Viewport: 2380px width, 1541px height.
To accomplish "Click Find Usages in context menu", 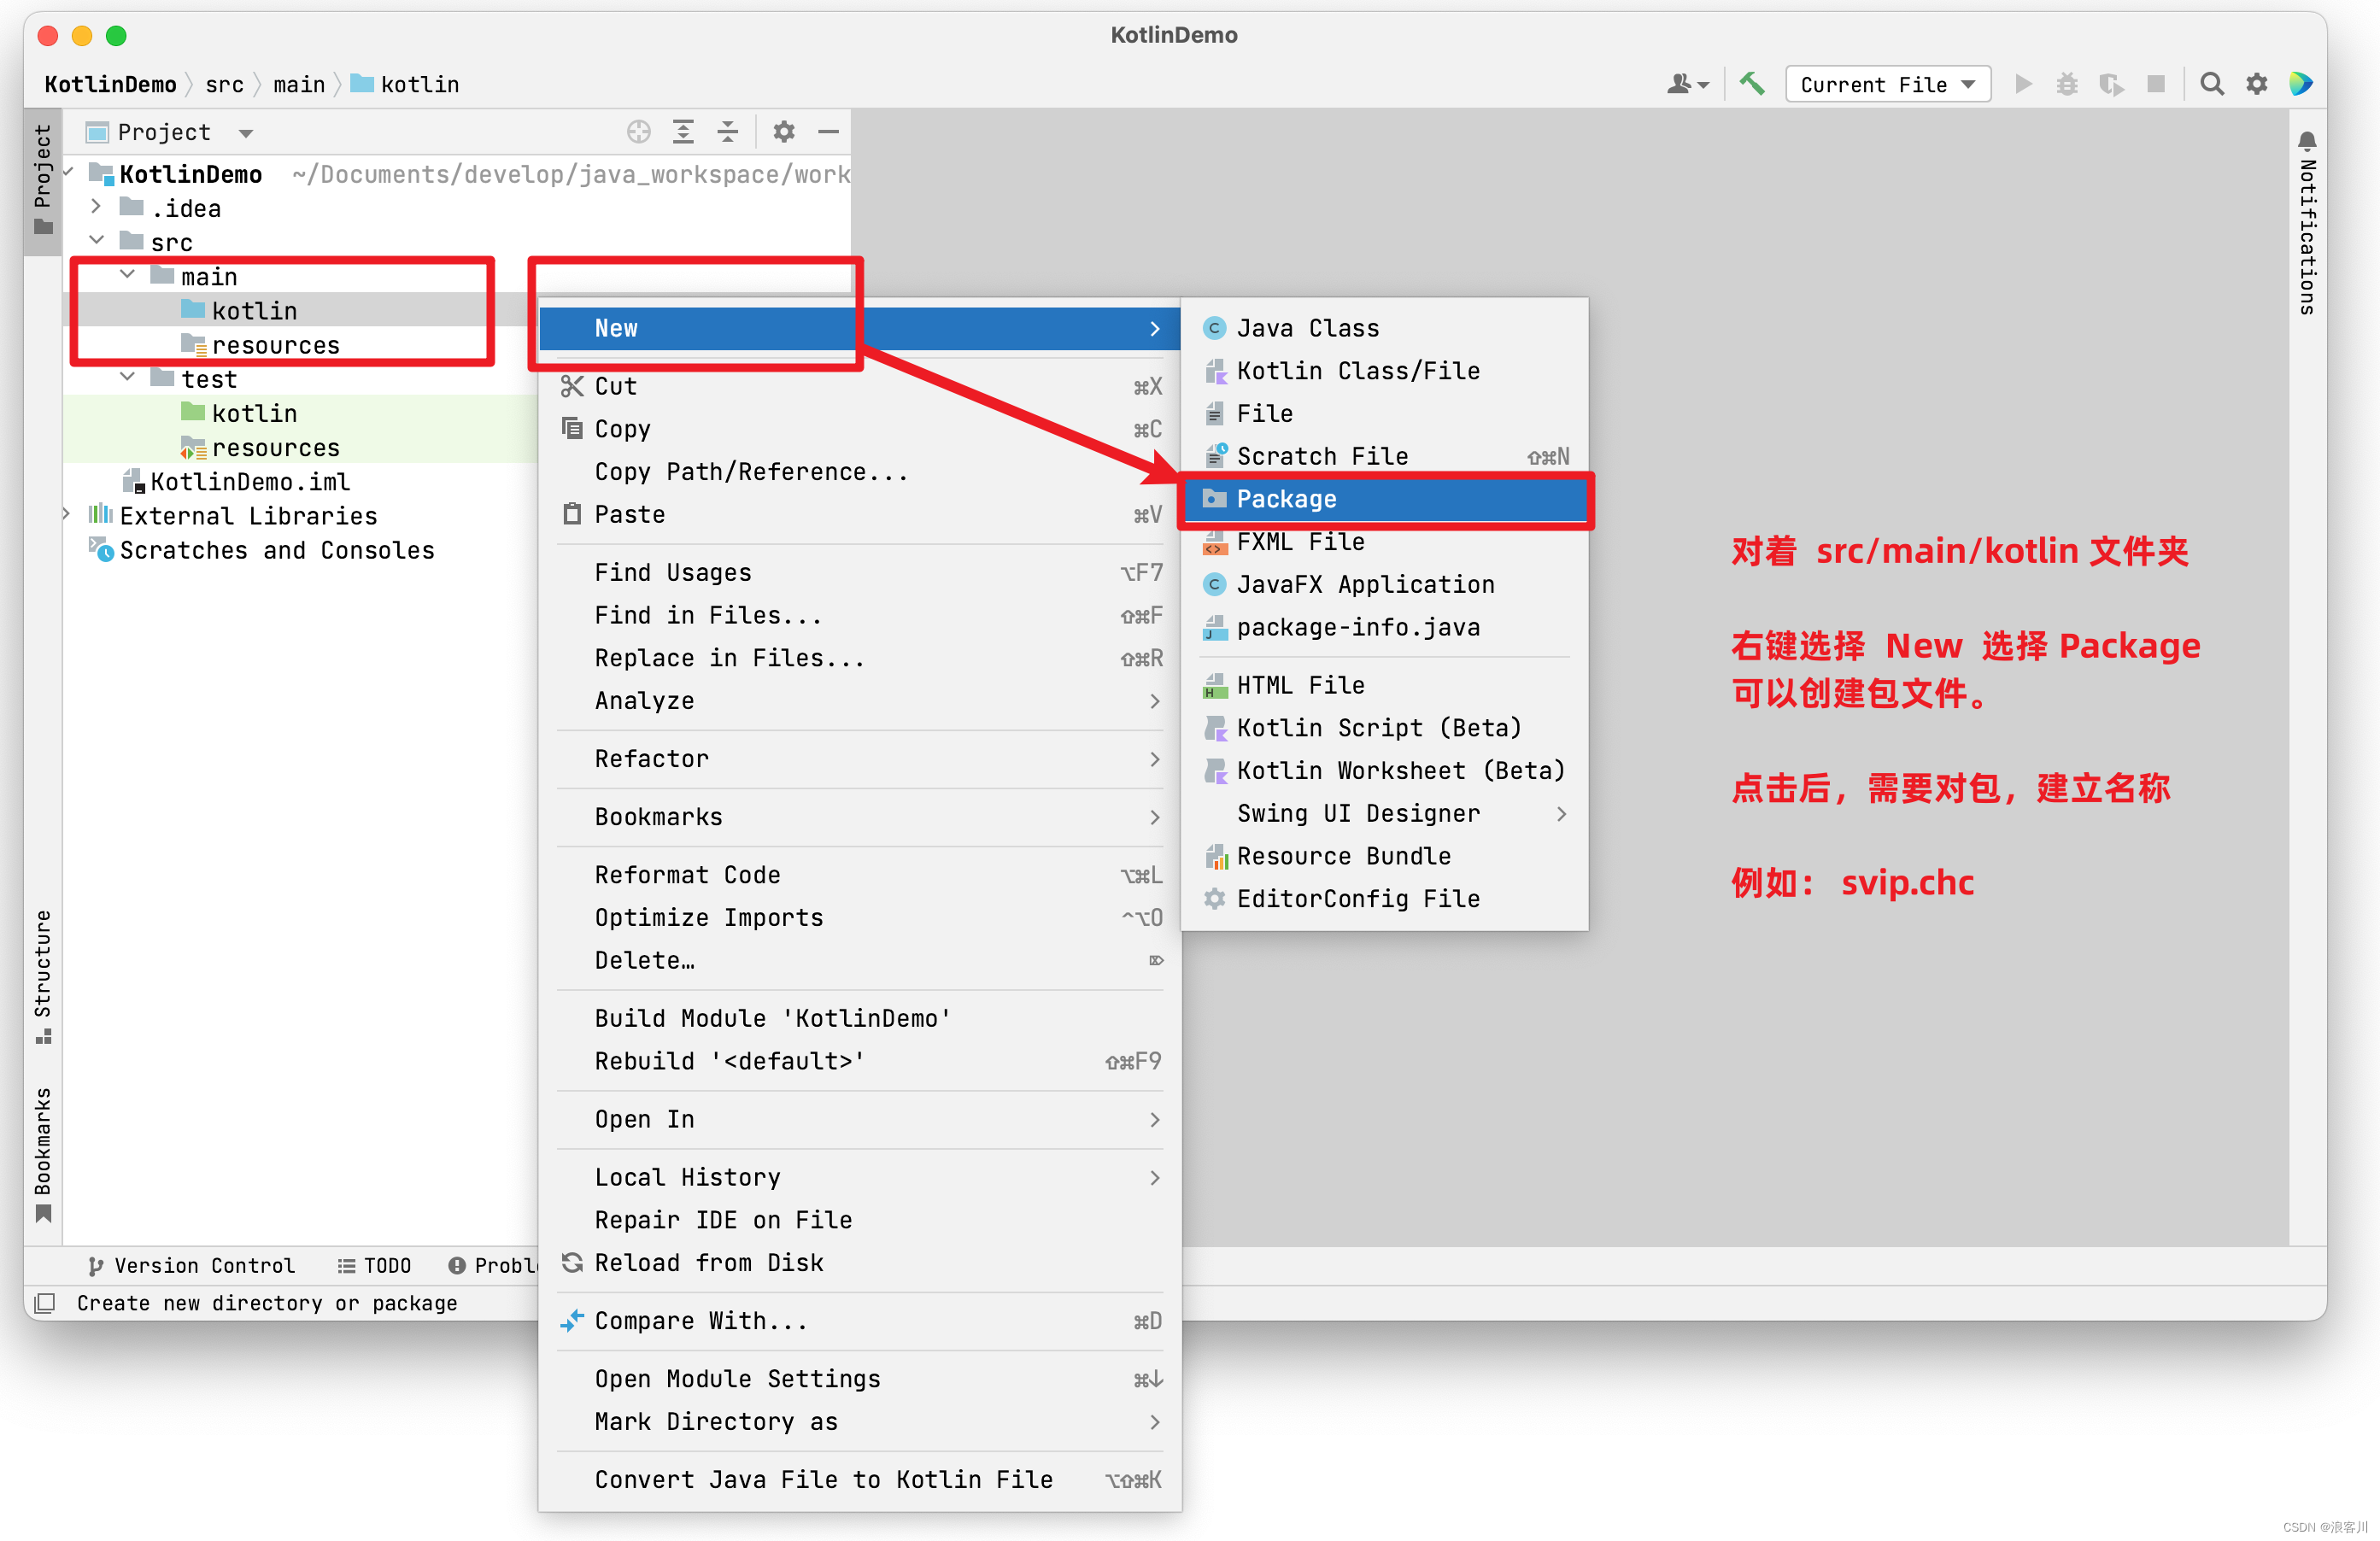I will [x=860, y=572].
